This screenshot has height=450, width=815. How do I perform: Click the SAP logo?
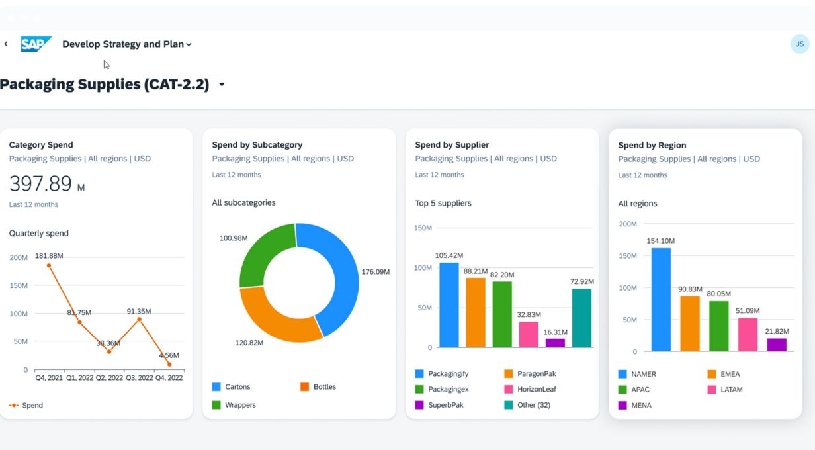(36, 44)
